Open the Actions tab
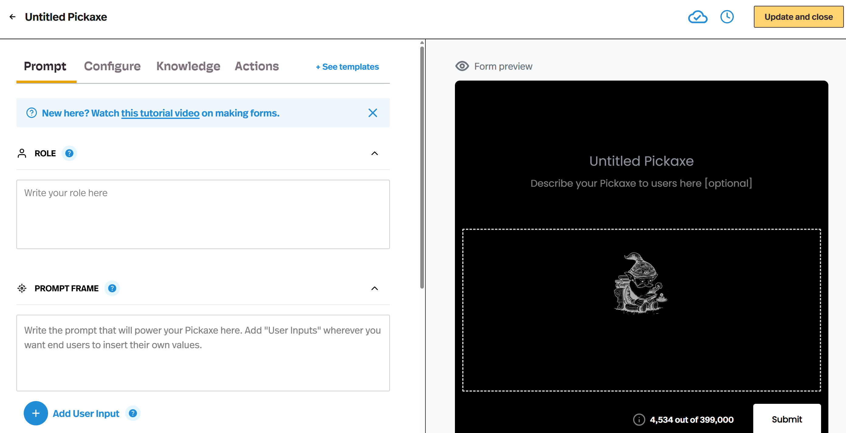The height and width of the screenshot is (433, 846). point(256,66)
